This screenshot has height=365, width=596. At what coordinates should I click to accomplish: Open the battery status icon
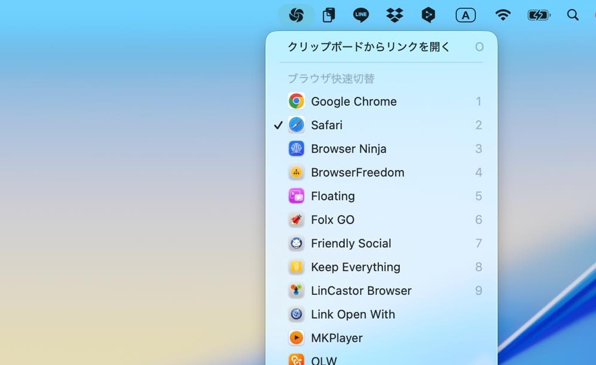(x=538, y=15)
